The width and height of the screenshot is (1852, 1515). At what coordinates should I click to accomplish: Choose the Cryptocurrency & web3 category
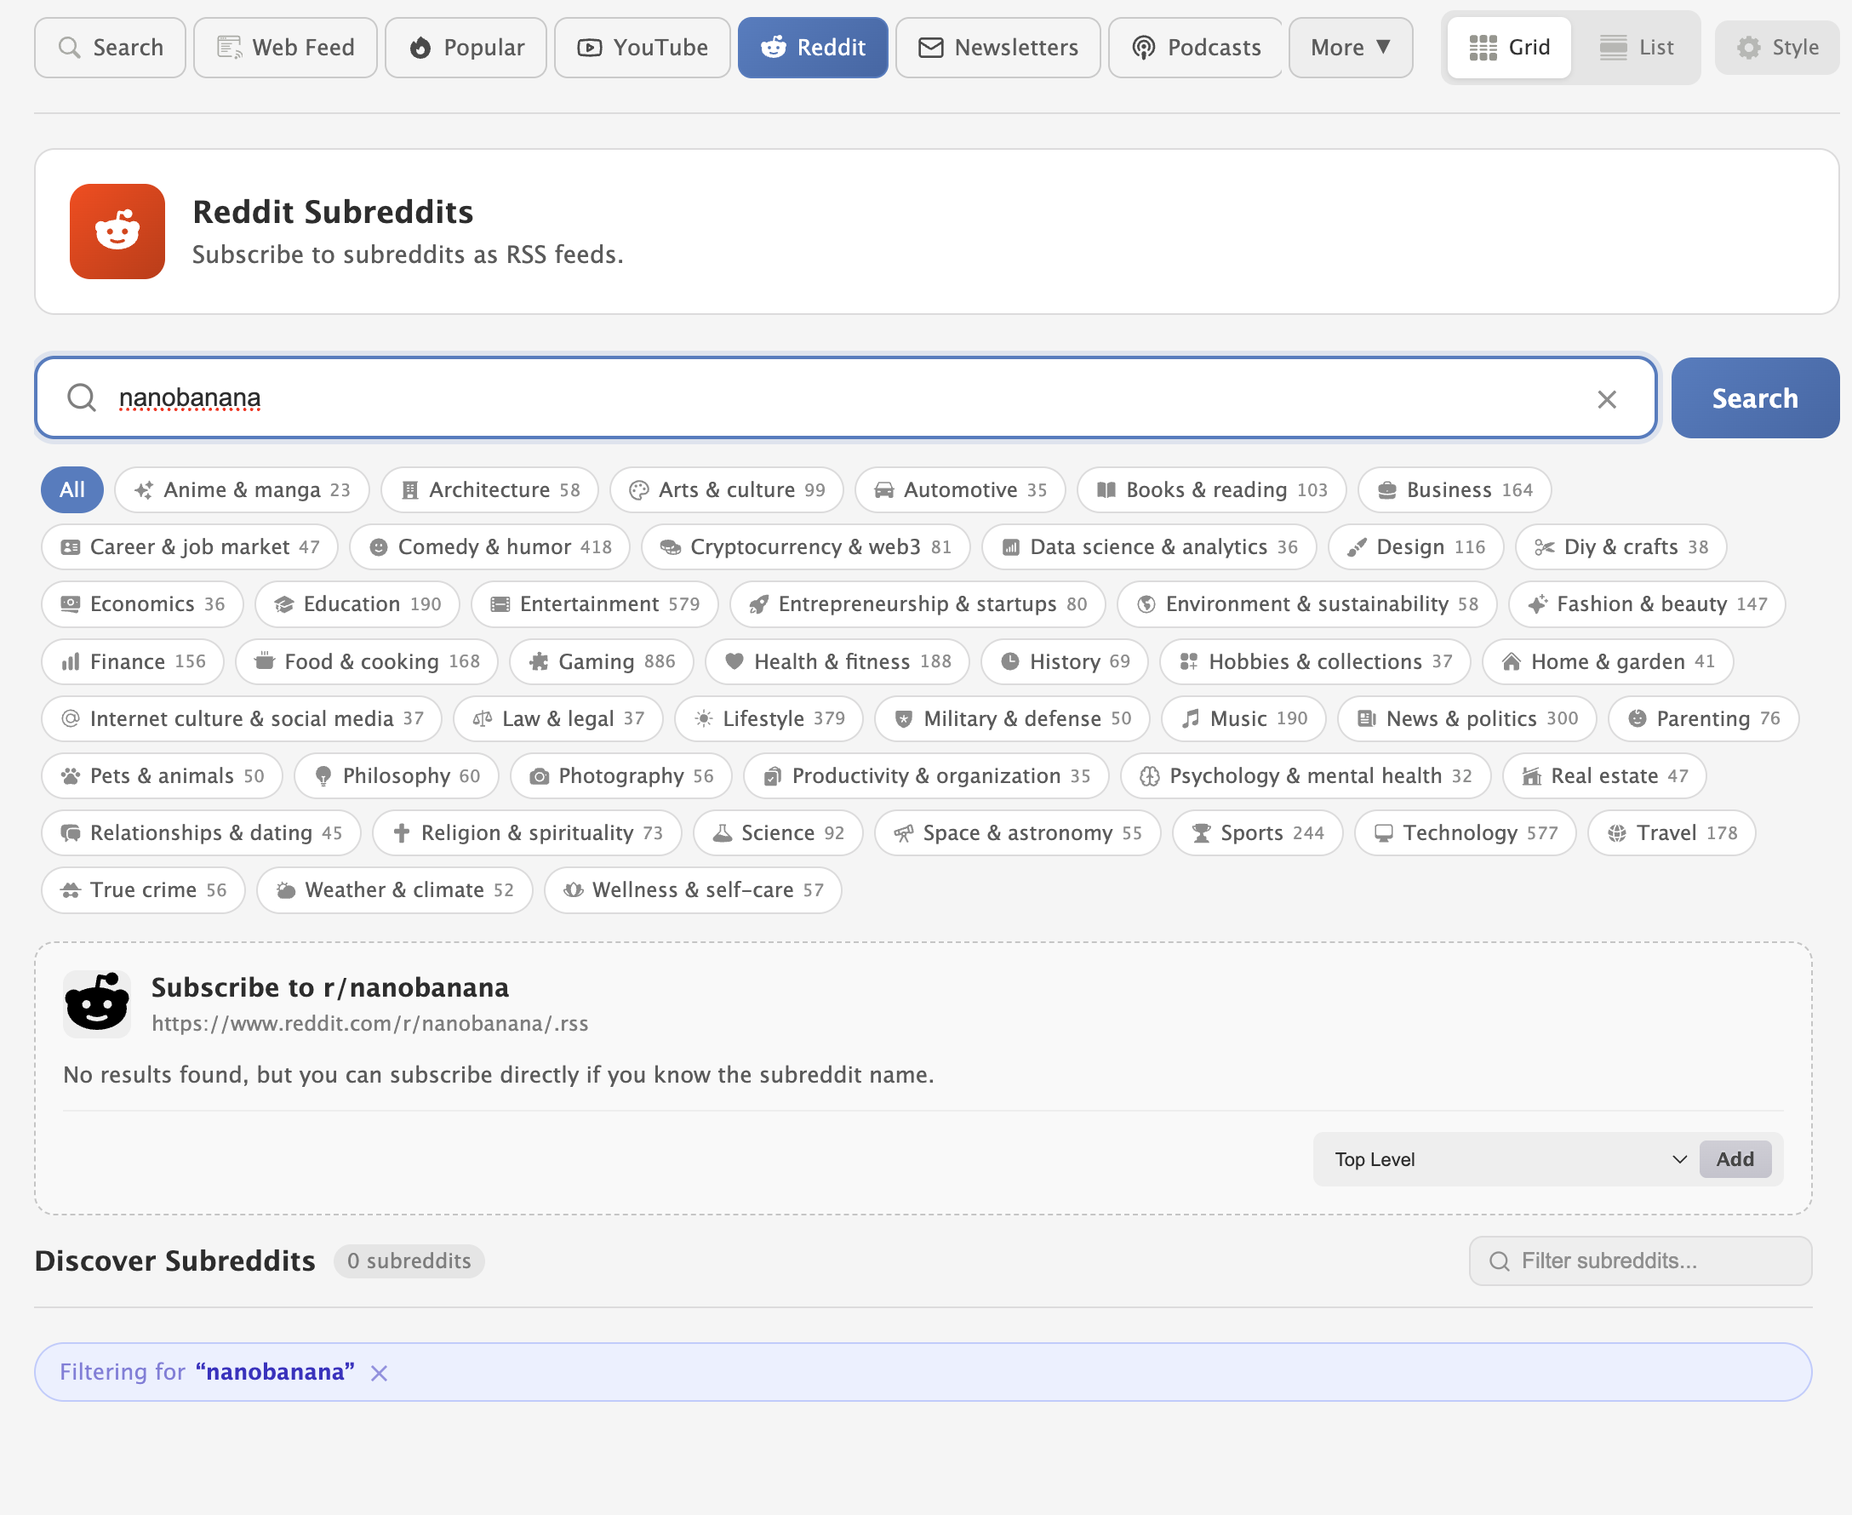click(x=804, y=547)
